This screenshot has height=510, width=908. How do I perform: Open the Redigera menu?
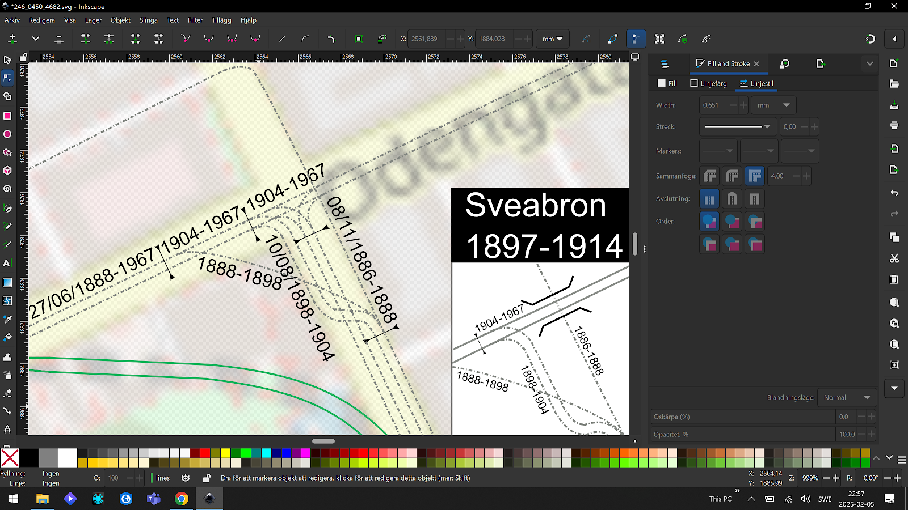(42, 20)
